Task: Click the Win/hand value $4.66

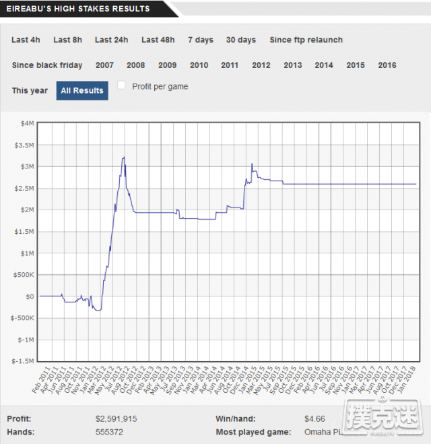Action: click(314, 419)
